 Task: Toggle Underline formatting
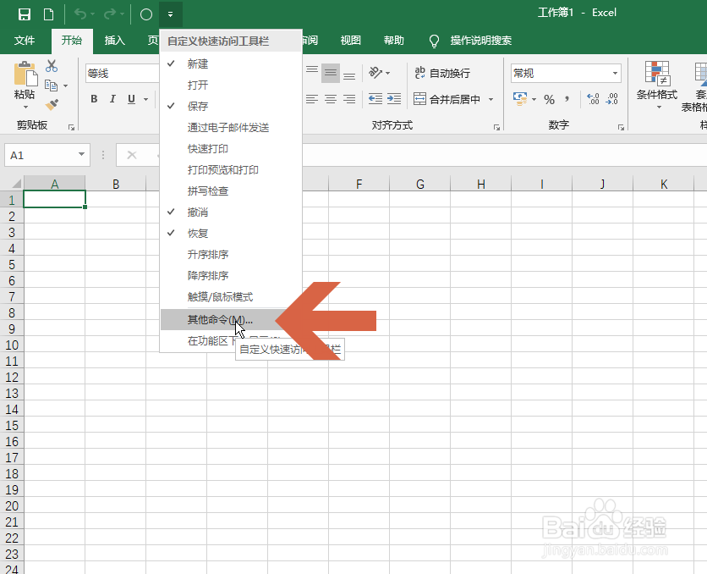(131, 99)
